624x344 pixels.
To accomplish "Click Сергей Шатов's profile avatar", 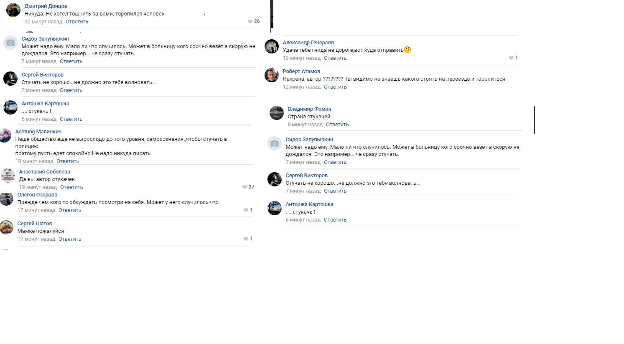I will click(6, 227).
